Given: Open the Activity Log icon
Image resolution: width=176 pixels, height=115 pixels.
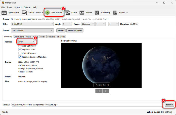Looking at the screenshot, I should tap(97, 13).
